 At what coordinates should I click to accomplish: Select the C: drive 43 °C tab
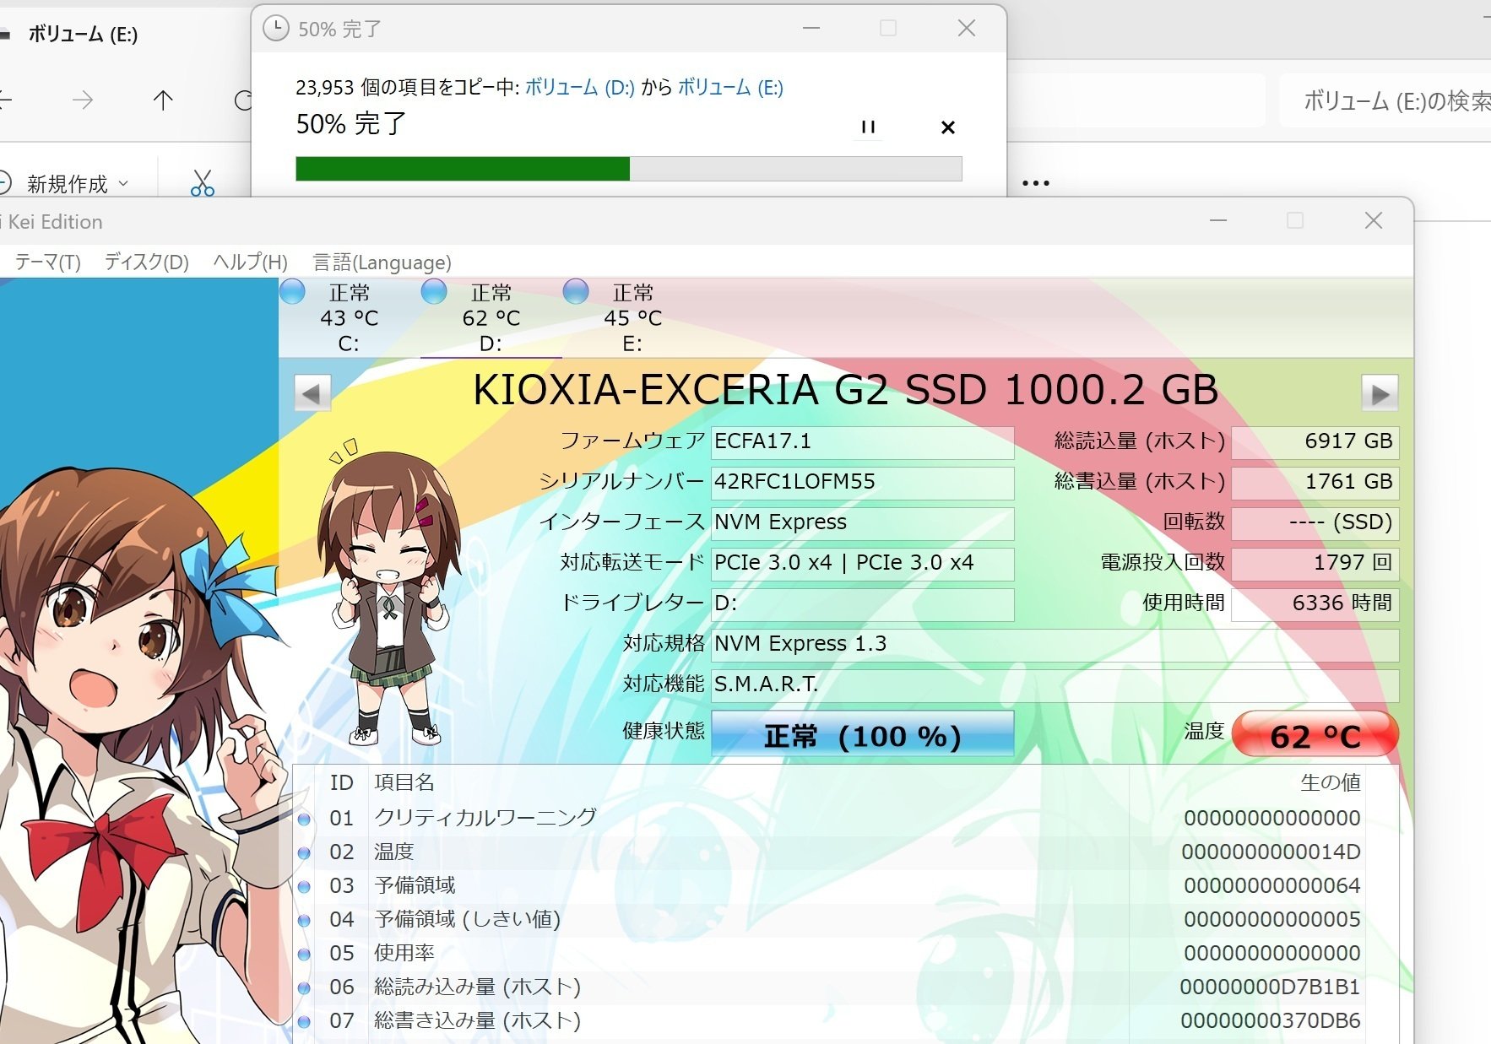[349, 317]
